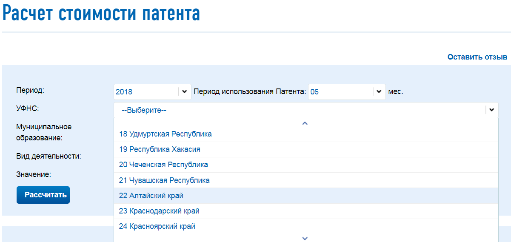Select 23 Краснодарский край
This screenshot has width=511, height=242.
tap(159, 211)
